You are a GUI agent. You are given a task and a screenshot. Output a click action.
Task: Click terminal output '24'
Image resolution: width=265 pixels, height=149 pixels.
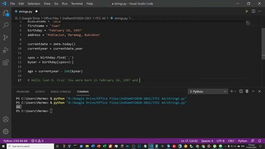(x=18, y=107)
